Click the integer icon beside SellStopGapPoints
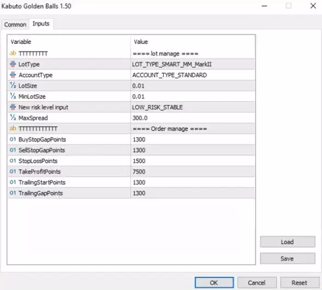The width and height of the screenshot is (322, 290). (13, 150)
